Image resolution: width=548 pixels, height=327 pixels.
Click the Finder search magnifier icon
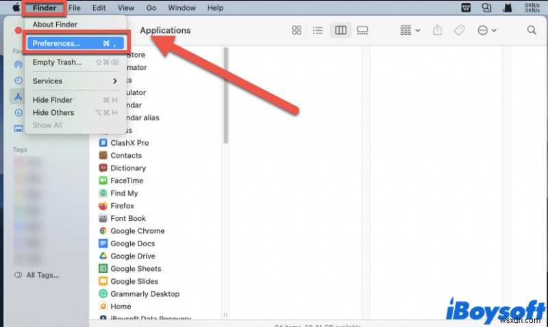point(532,30)
